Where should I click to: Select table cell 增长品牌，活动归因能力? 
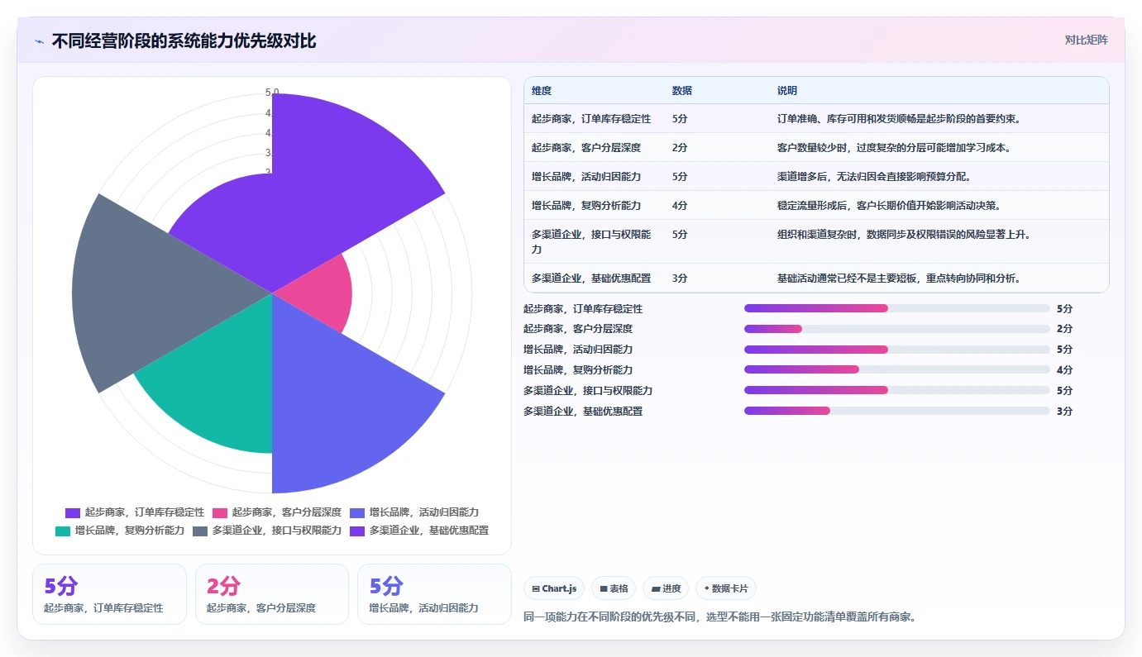coord(586,177)
